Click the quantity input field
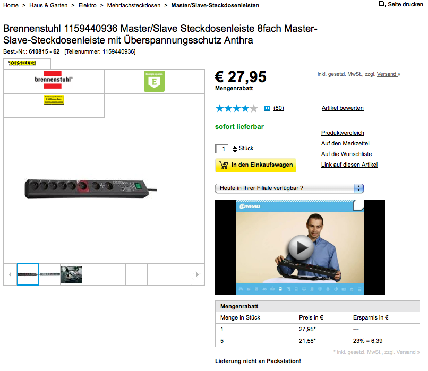 (x=221, y=149)
